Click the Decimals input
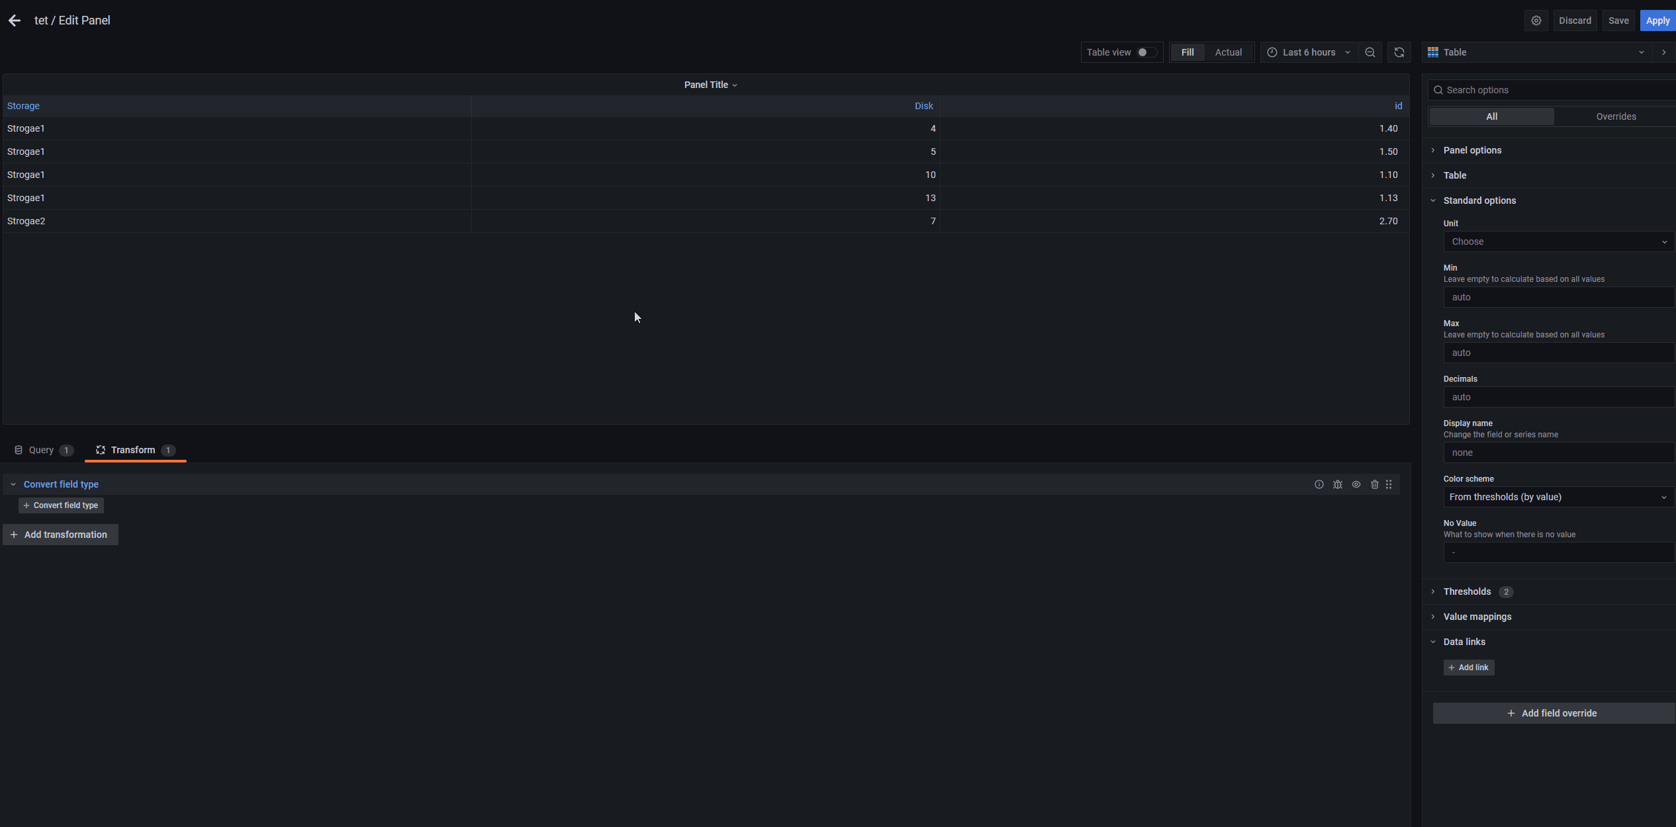Screen dimensions: 1676x827 (x=1558, y=397)
